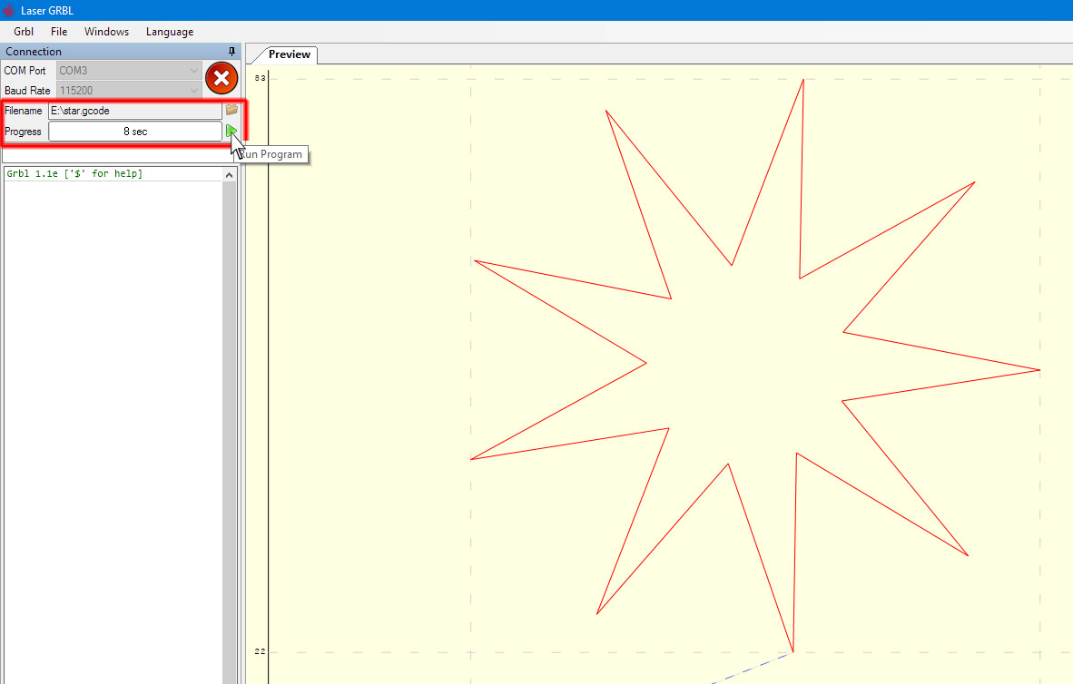
Task: Open the Windows menu
Action: [106, 32]
